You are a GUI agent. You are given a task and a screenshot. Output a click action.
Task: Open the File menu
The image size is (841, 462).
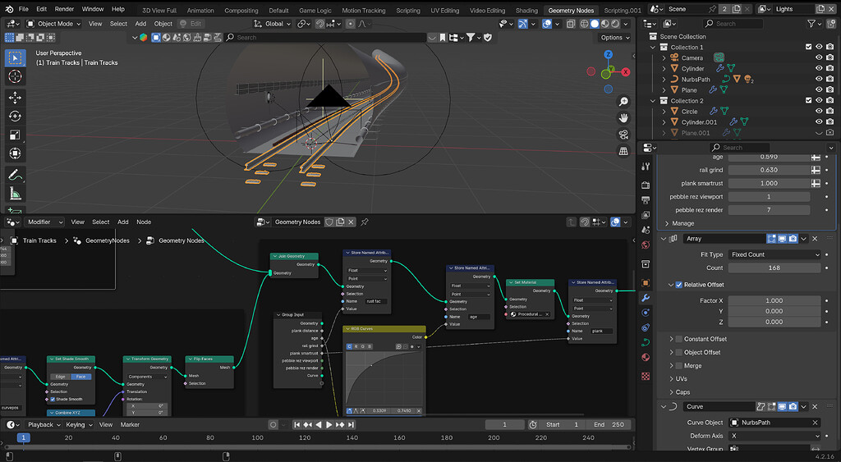[24, 9]
